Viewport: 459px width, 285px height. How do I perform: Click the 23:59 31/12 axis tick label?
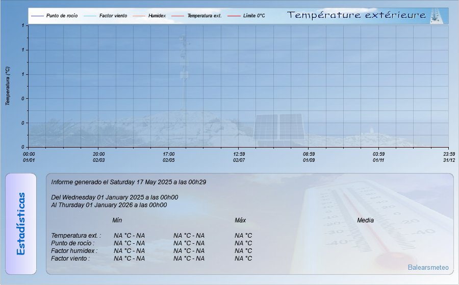coord(449,157)
